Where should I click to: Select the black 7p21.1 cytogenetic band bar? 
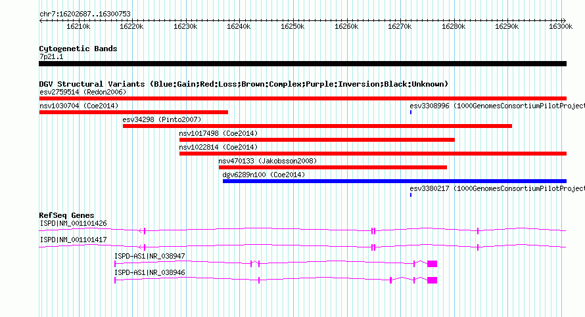(302, 64)
